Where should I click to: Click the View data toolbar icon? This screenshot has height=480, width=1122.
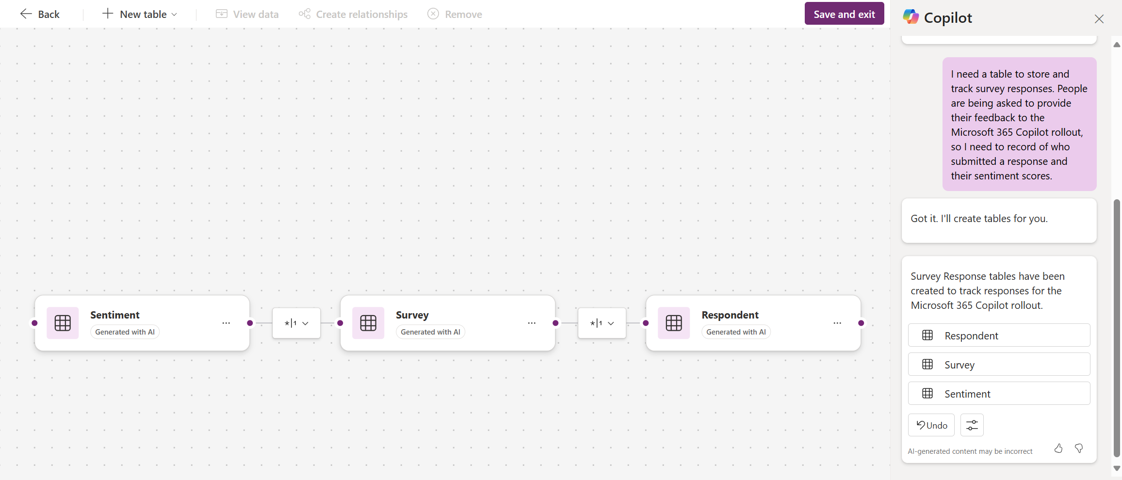click(222, 14)
